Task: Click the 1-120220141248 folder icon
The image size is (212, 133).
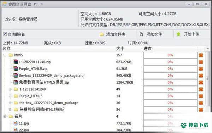Action: point(16,89)
